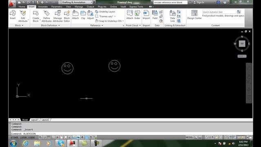Click the point cloud Index tool
261x147 pixels.
137,15
